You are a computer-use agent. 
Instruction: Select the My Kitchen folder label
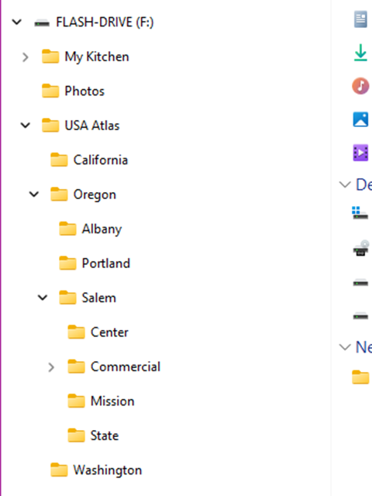coord(97,57)
